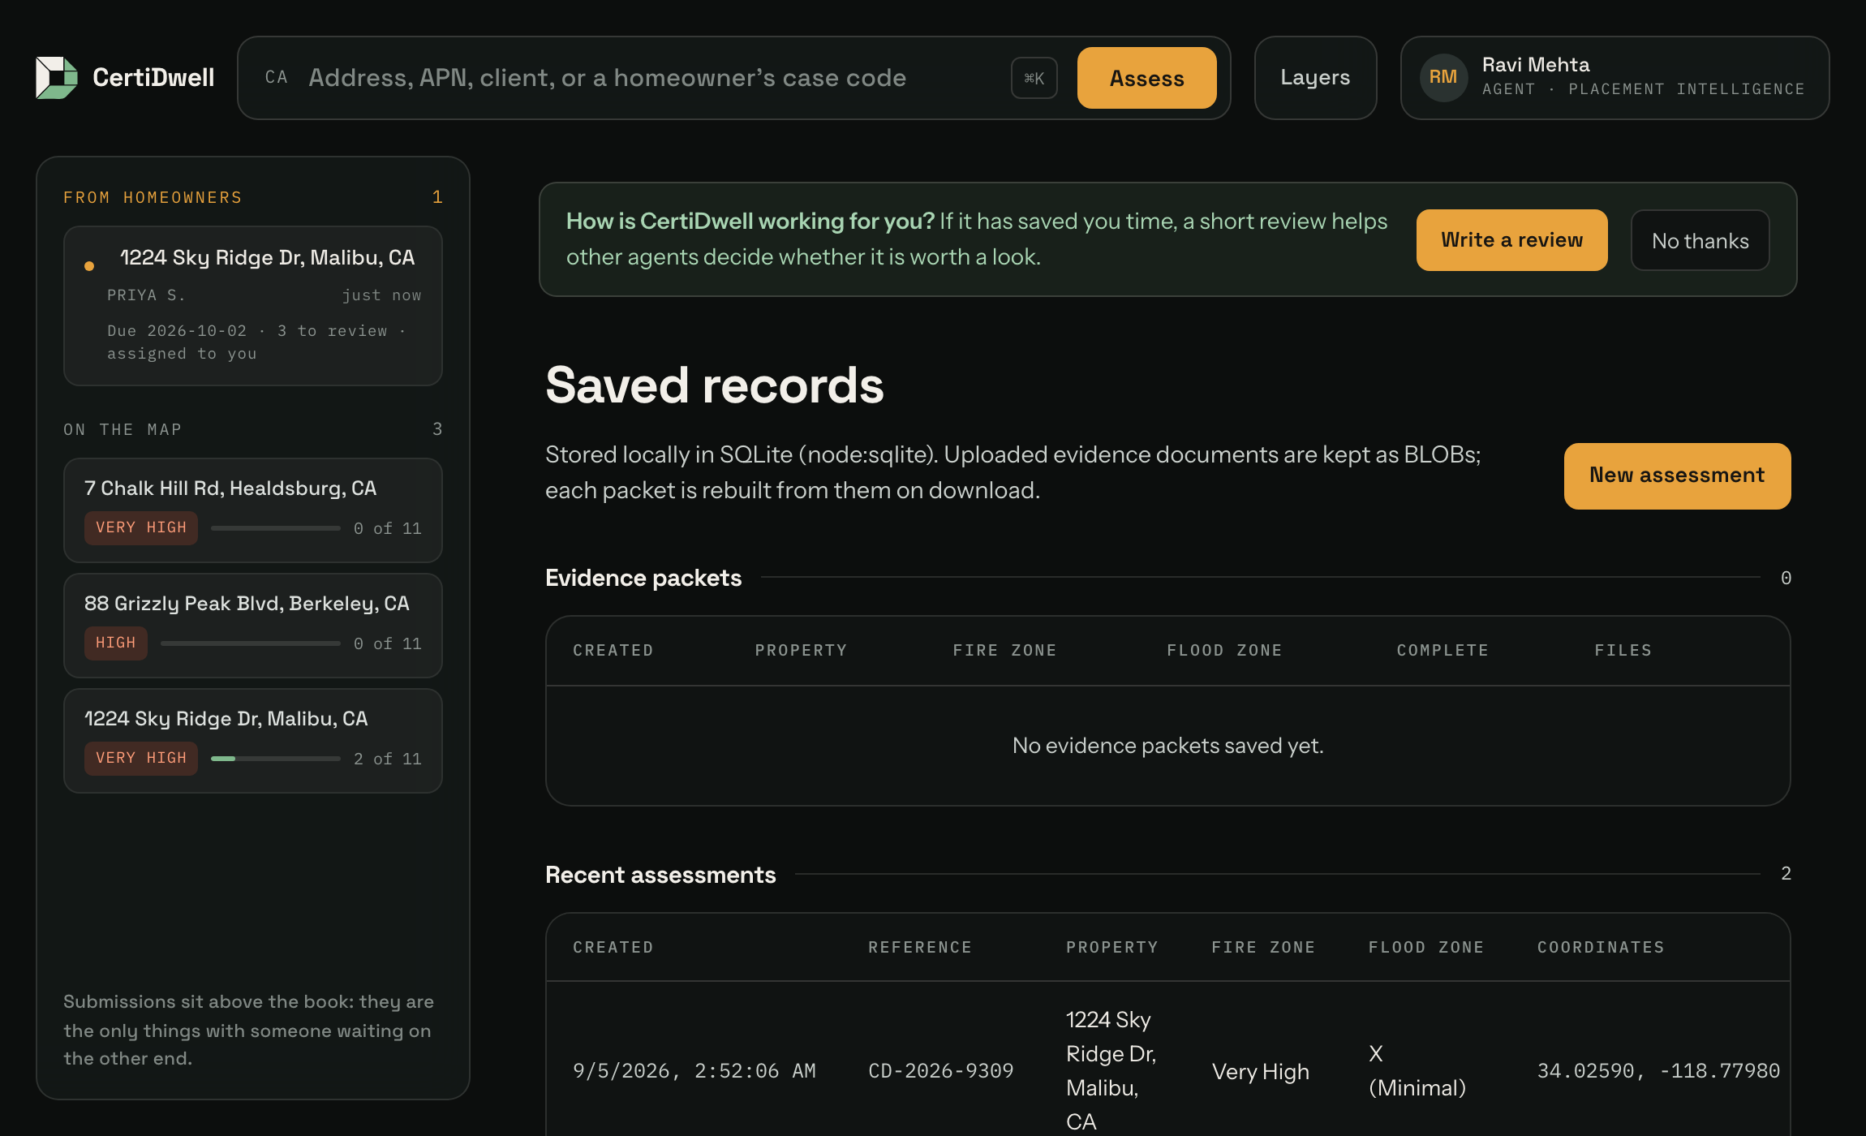Click the X (Minimal) flood zone cell

(1417, 1071)
